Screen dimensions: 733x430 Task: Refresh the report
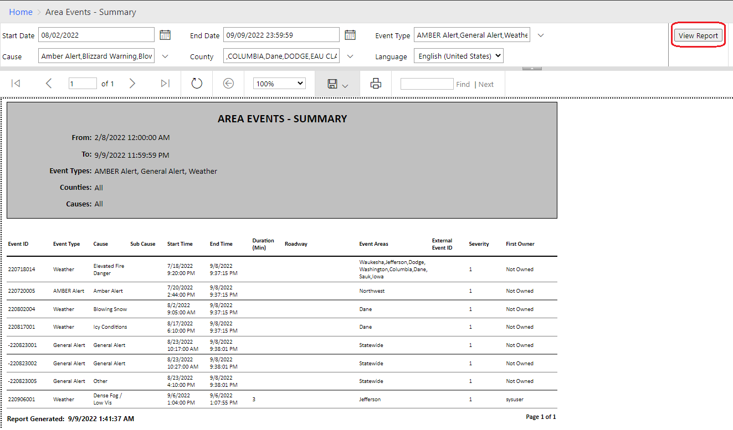coord(197,84)
